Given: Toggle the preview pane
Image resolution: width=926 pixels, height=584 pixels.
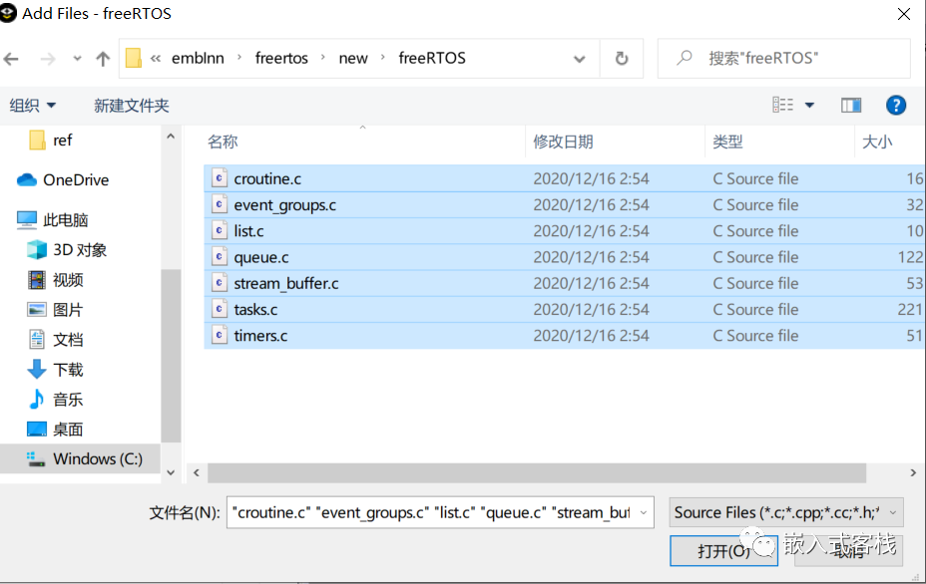Looking at the screenshot, I should (851, 105).
